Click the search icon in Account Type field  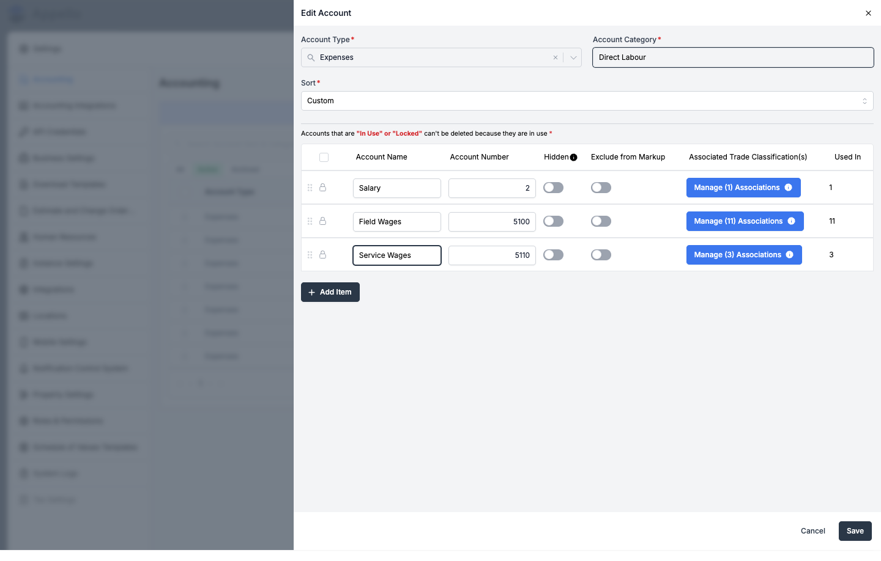coord(311,57)
